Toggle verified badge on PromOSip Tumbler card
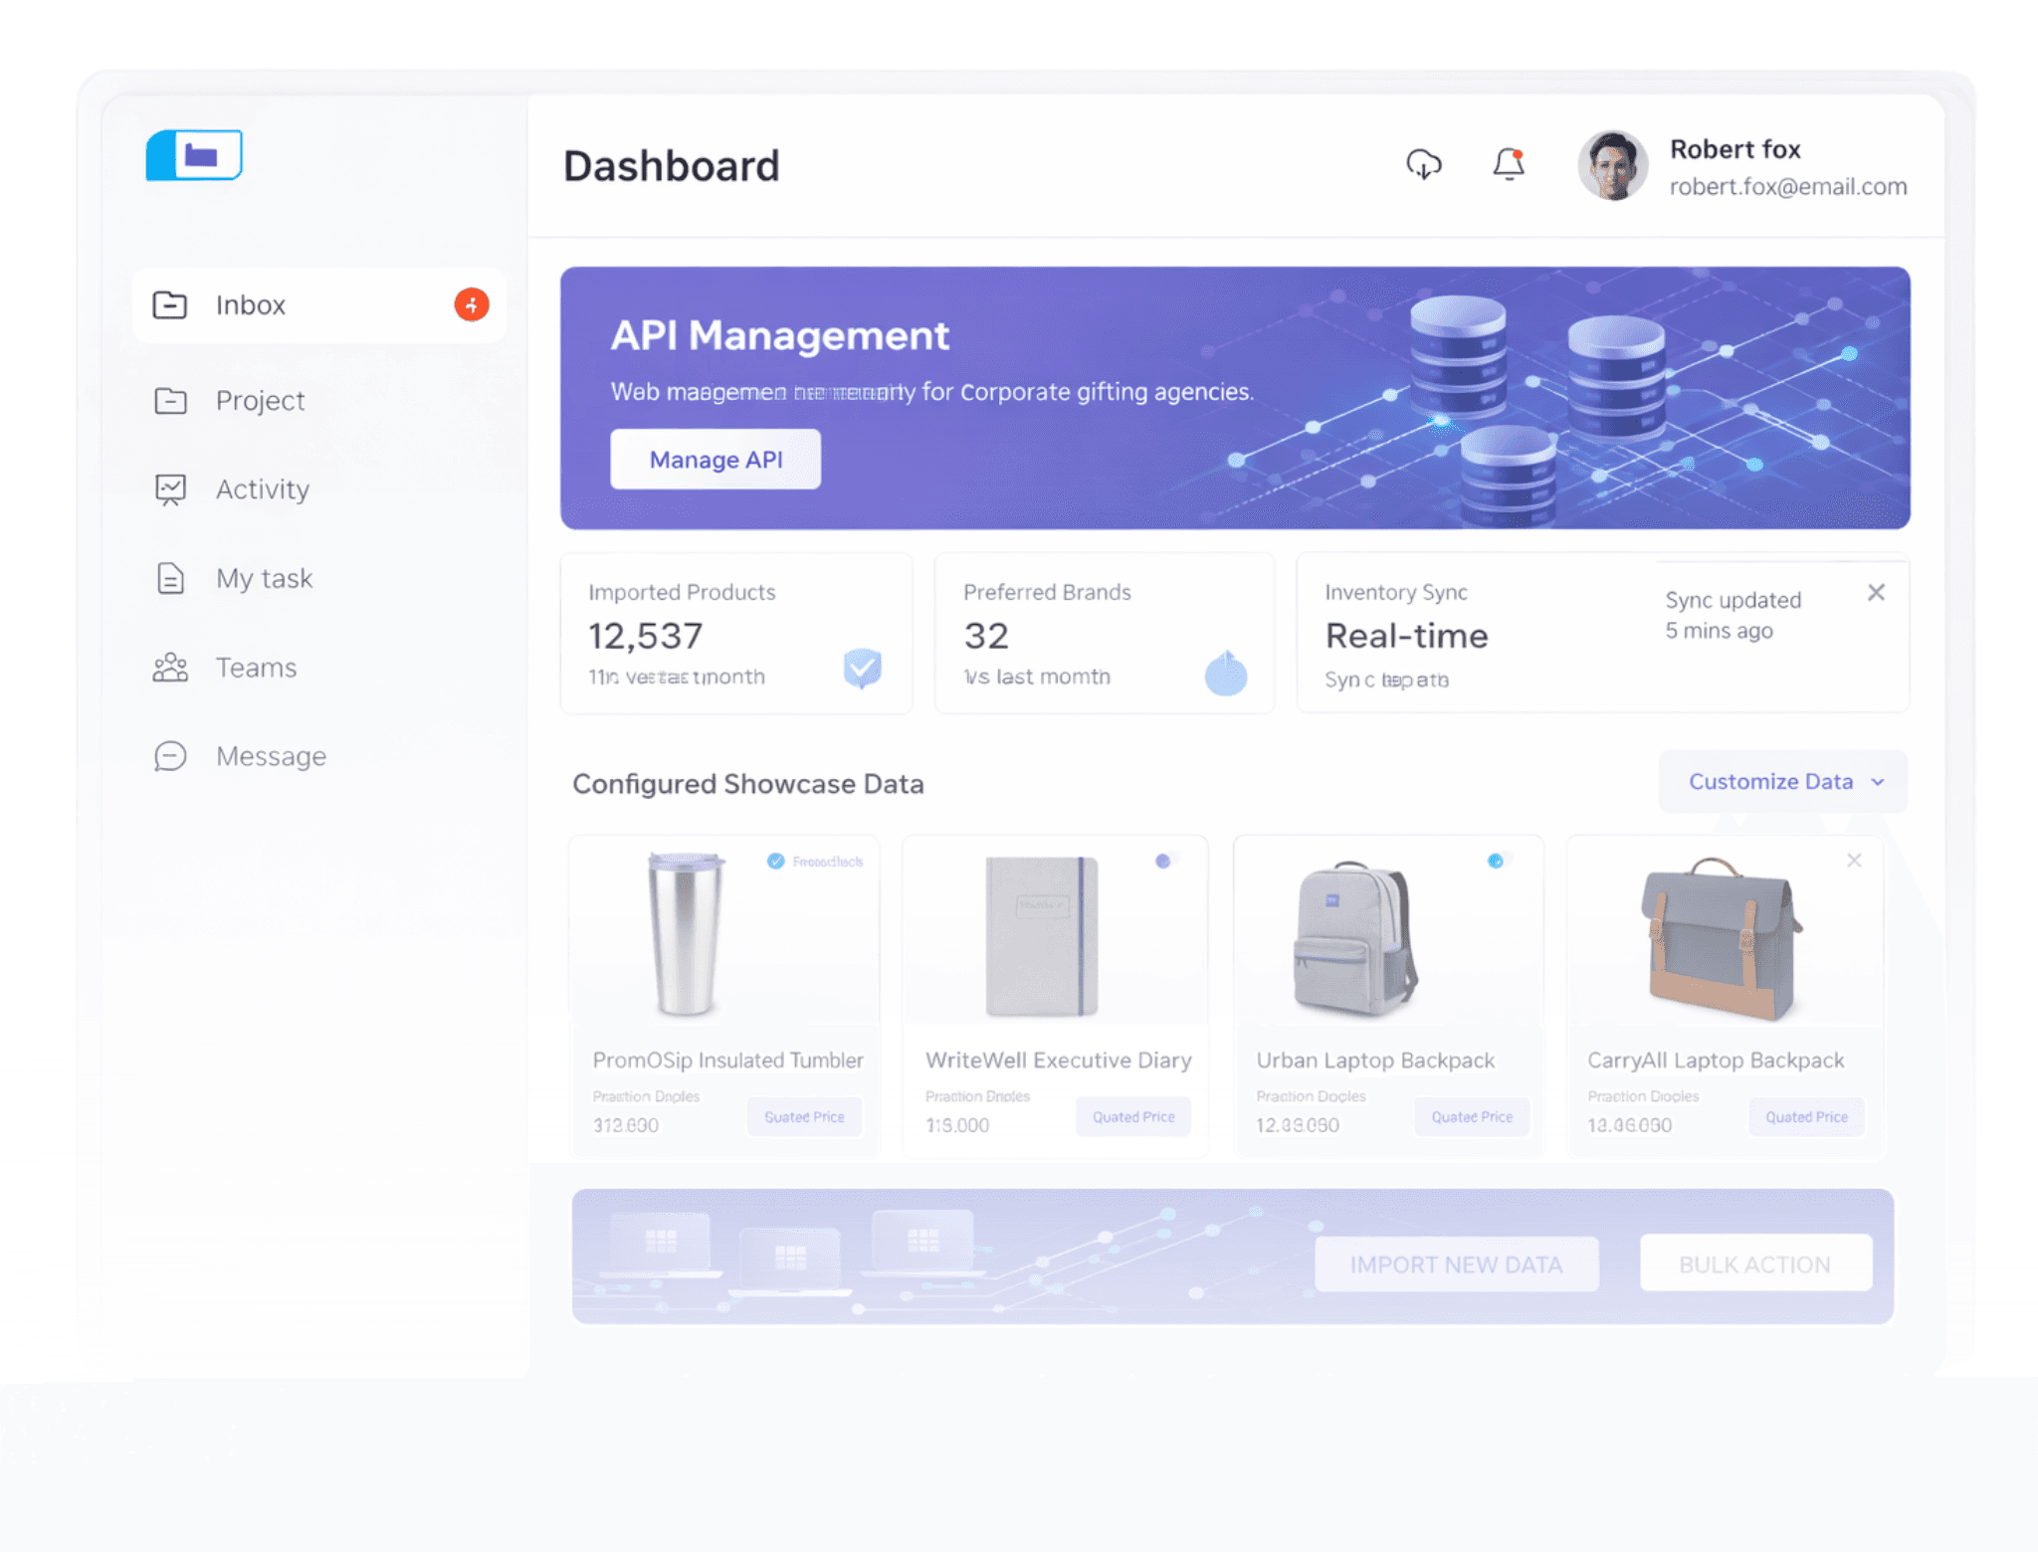Screen dimensions: 2038x1552 coord(776,862)
